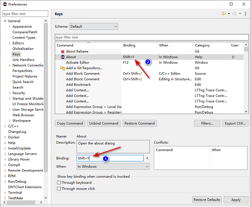Click the red Abort Rebase icon
The image size is (251, 207).
tap(62, 51)
